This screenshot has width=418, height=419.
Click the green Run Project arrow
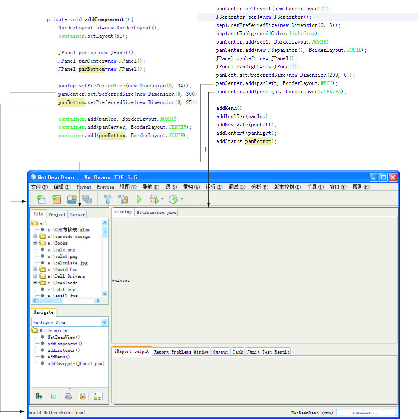point(139,199)
